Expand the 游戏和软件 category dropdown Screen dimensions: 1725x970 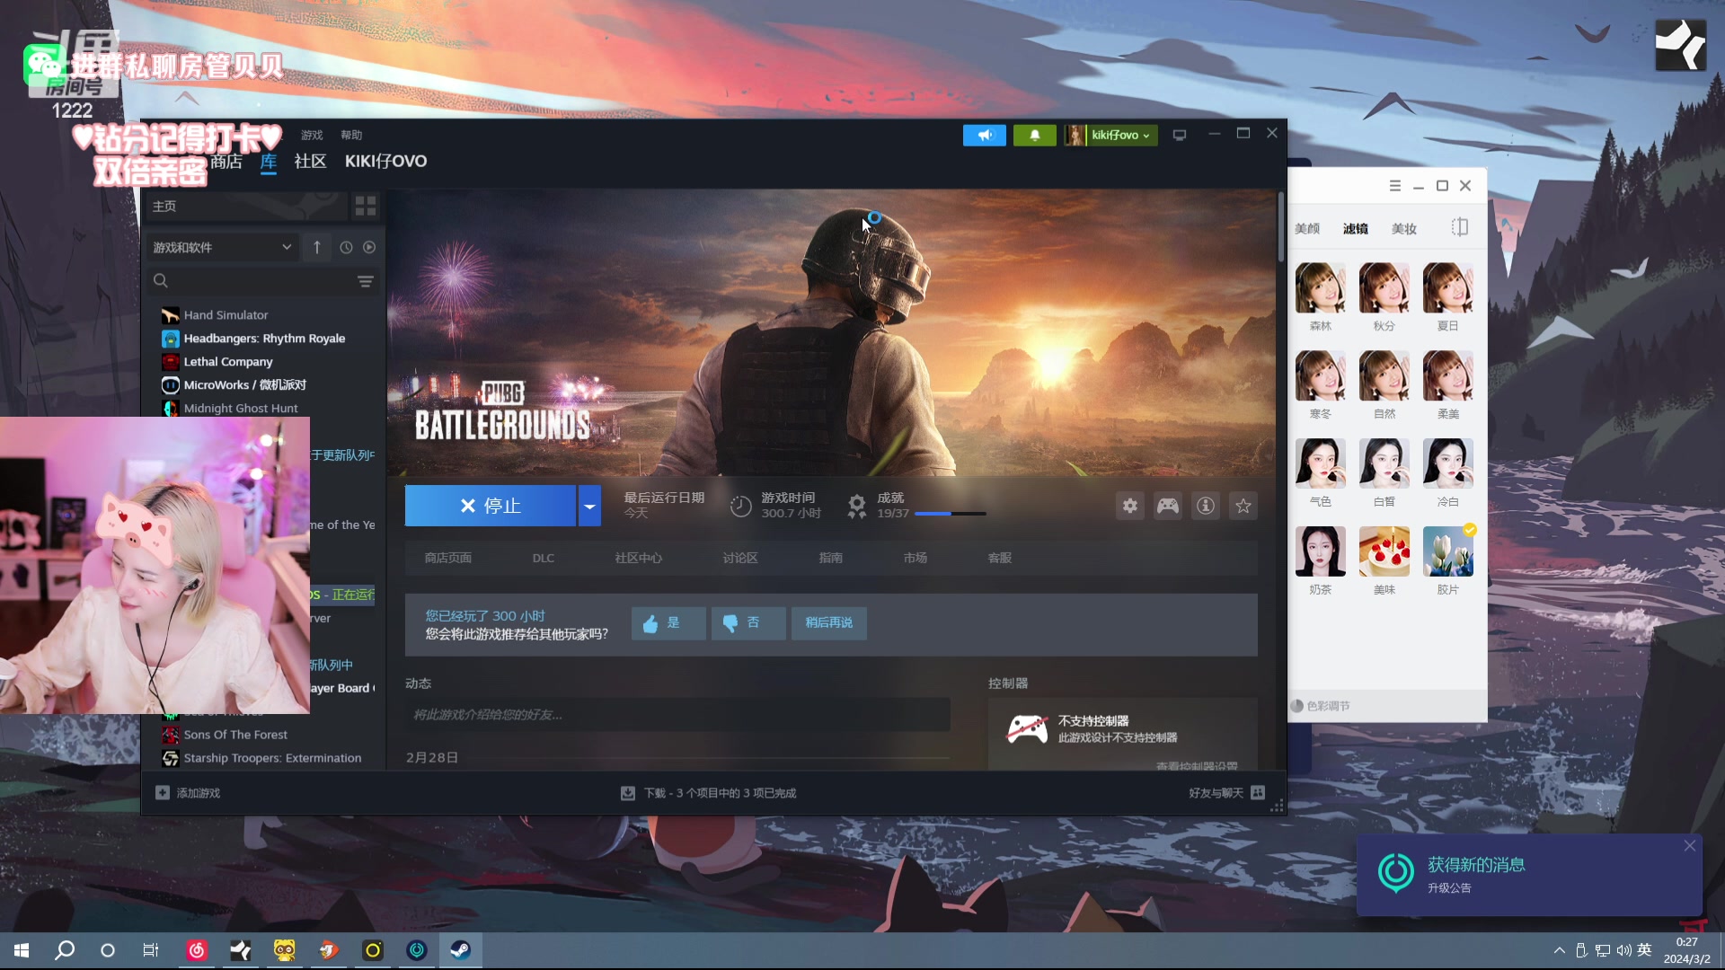pos(222,247)
